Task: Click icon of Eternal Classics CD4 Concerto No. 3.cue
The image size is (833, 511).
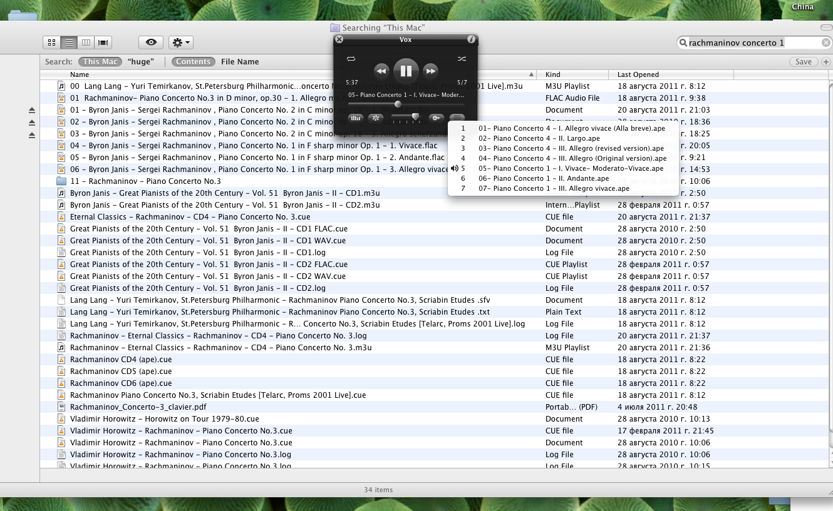Action: coord(61,217)
